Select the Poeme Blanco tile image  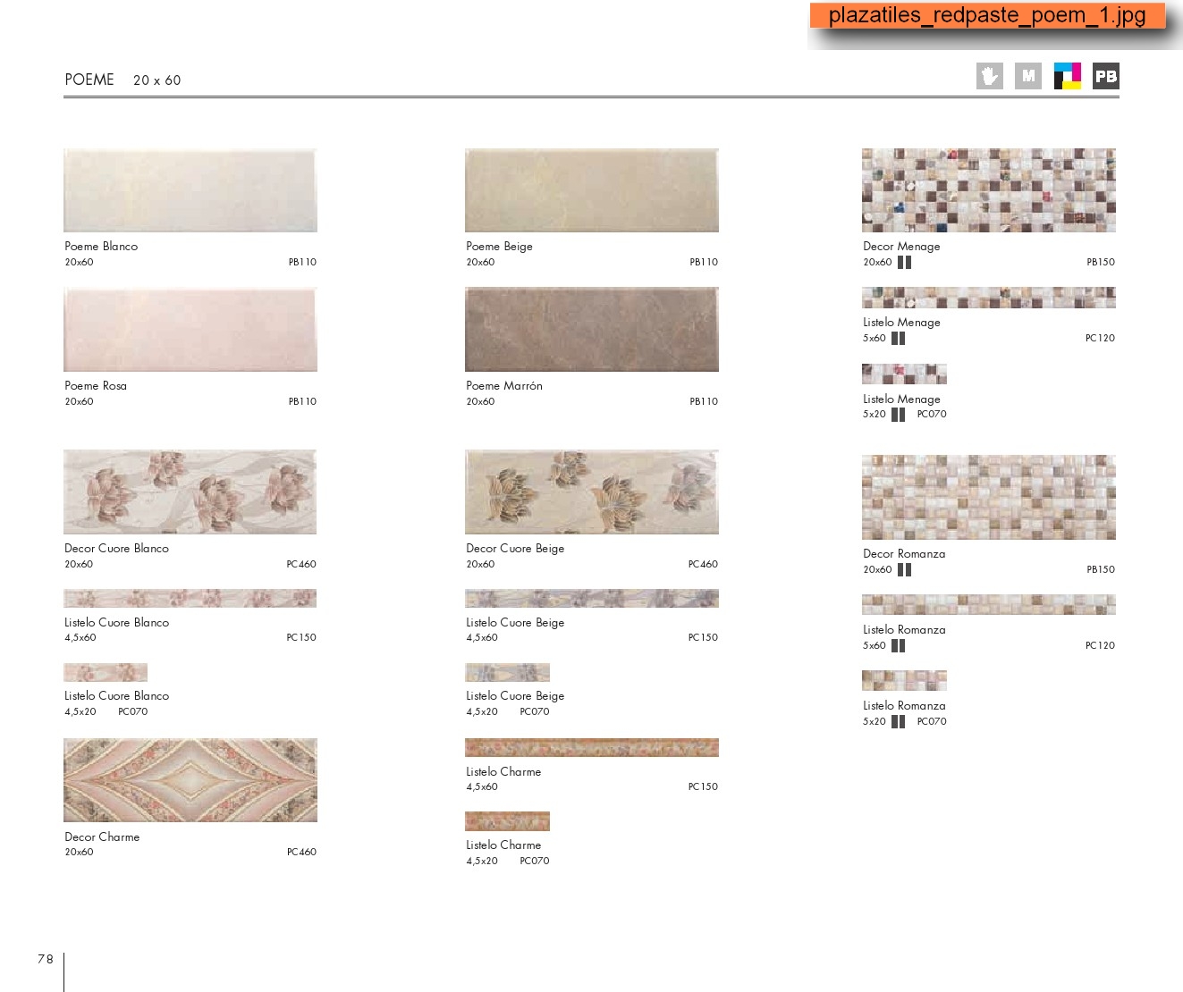click(190, 190)
